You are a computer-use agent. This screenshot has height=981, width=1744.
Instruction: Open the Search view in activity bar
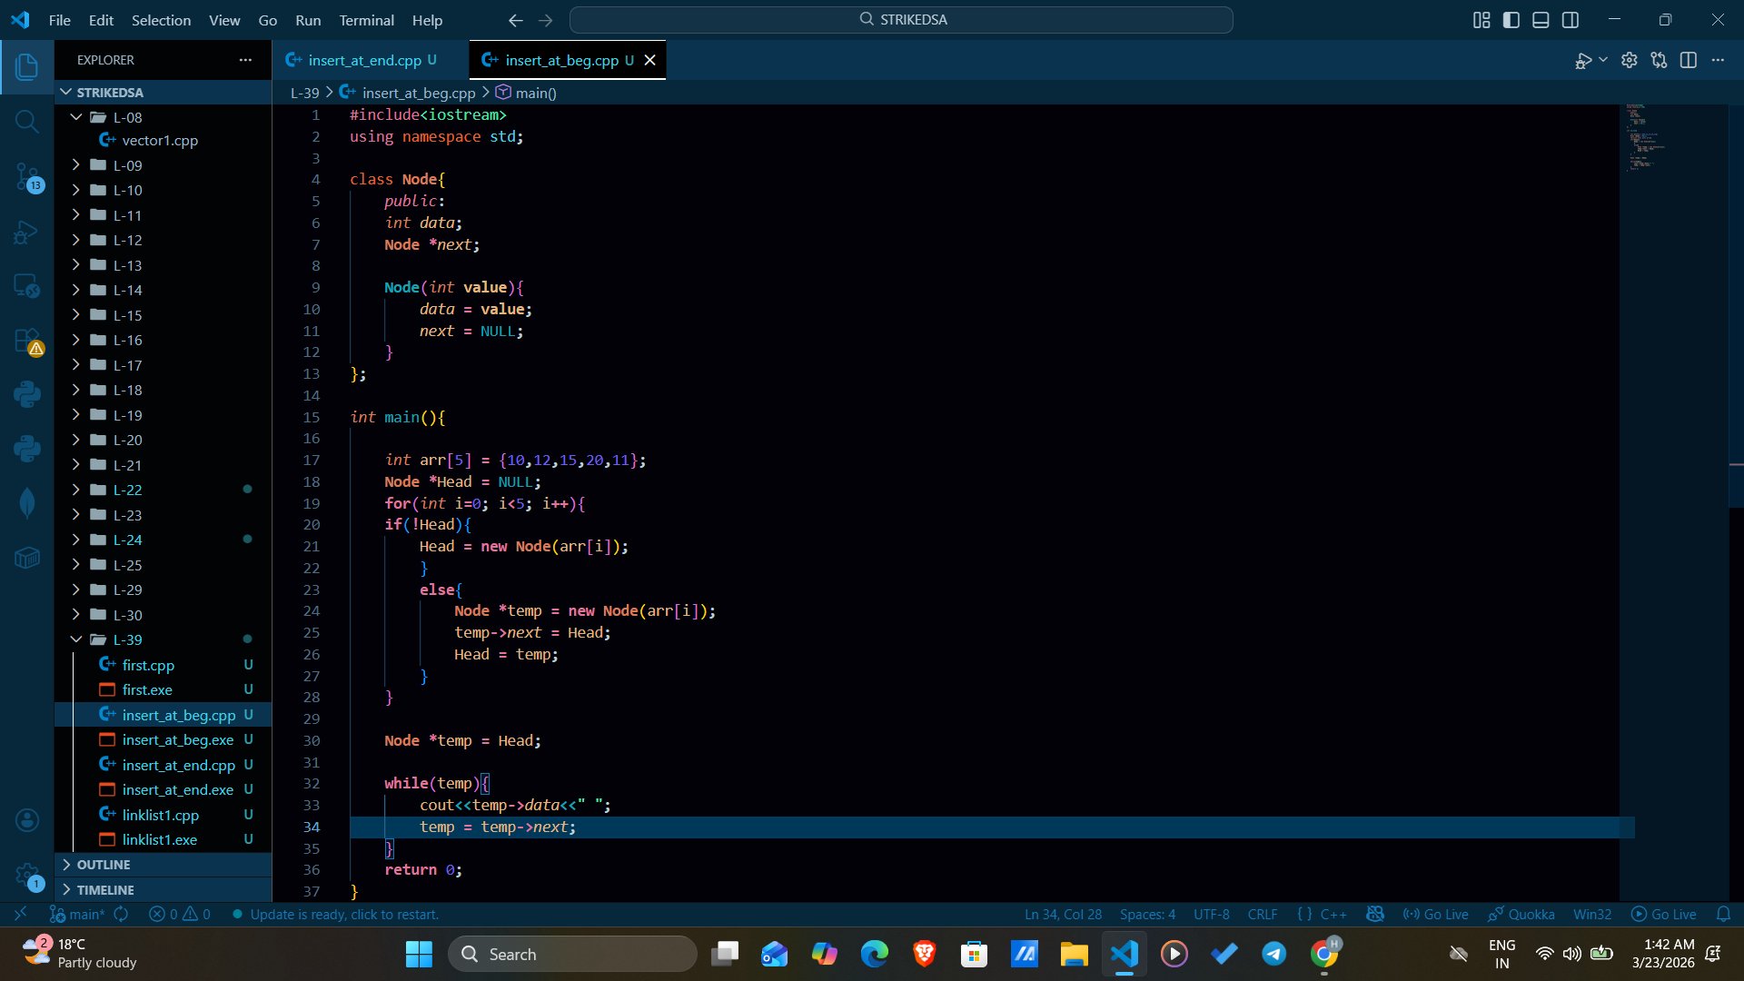[27, 122]
